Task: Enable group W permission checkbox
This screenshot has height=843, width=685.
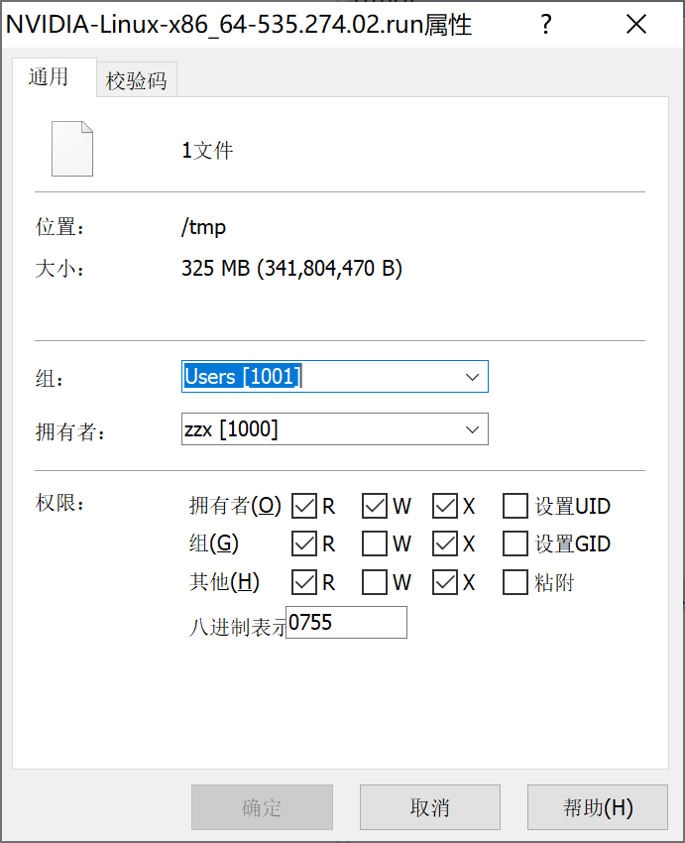Action: click(x=375, y=543)
